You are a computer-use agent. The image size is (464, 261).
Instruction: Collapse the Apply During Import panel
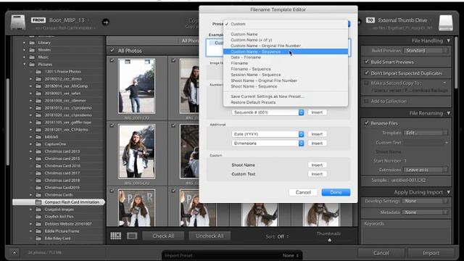(449, 192)
